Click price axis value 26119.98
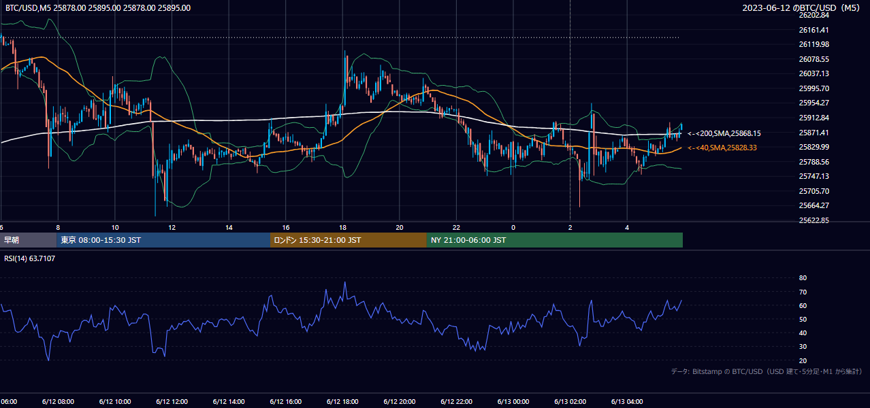The width and height of the screenshot is (870, 408). pos(813,44)
